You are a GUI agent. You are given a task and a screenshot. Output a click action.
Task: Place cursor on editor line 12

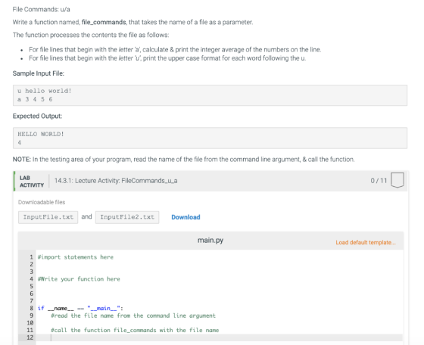click(219, 337)
